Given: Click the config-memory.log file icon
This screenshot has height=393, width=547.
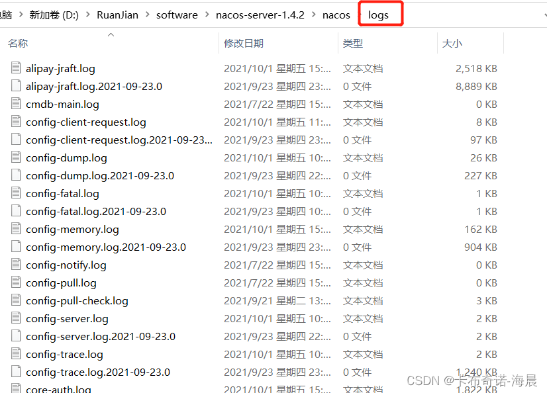Looking at the screenshot, I should coord(15,229).
